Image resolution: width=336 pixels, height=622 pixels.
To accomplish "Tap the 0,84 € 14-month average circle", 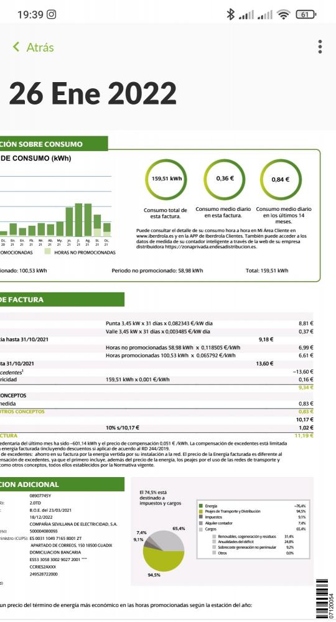I will click(x=281, y=179).
